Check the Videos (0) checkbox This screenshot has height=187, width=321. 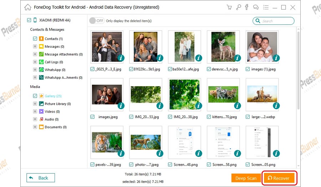[35, 111]
